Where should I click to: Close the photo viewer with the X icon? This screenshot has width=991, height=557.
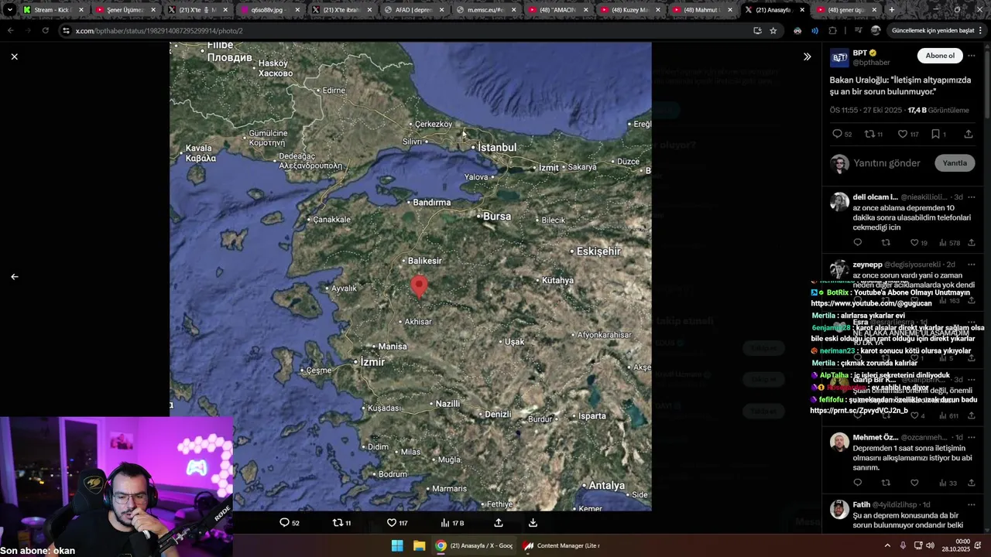click(x=14, y=56)
